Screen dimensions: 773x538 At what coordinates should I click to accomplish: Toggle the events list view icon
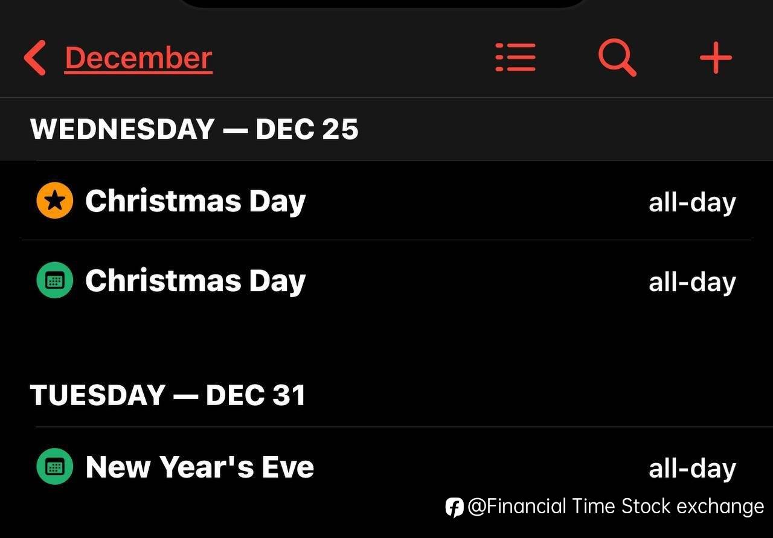coord(515,58)
